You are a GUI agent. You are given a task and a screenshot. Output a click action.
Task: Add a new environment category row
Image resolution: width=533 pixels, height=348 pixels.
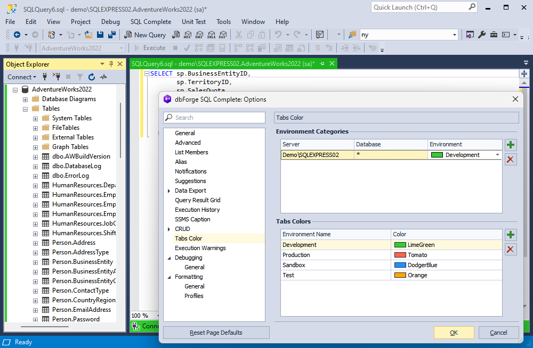(x=511, y=145)
